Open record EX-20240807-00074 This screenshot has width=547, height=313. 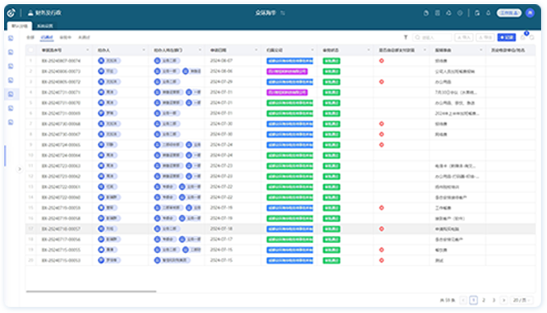coord(61,61)
